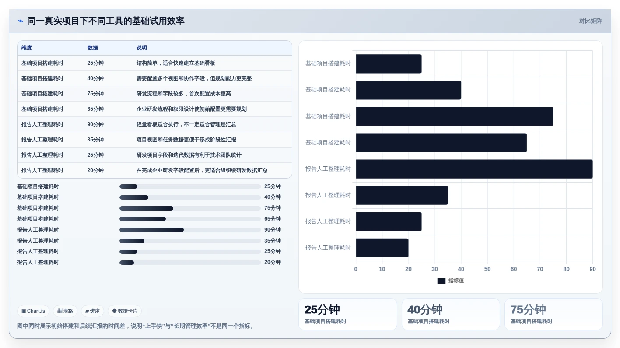Click 90分钟 in the table 数据 column
The width and height of the screenshot is (620, 348).
[95, 124]
